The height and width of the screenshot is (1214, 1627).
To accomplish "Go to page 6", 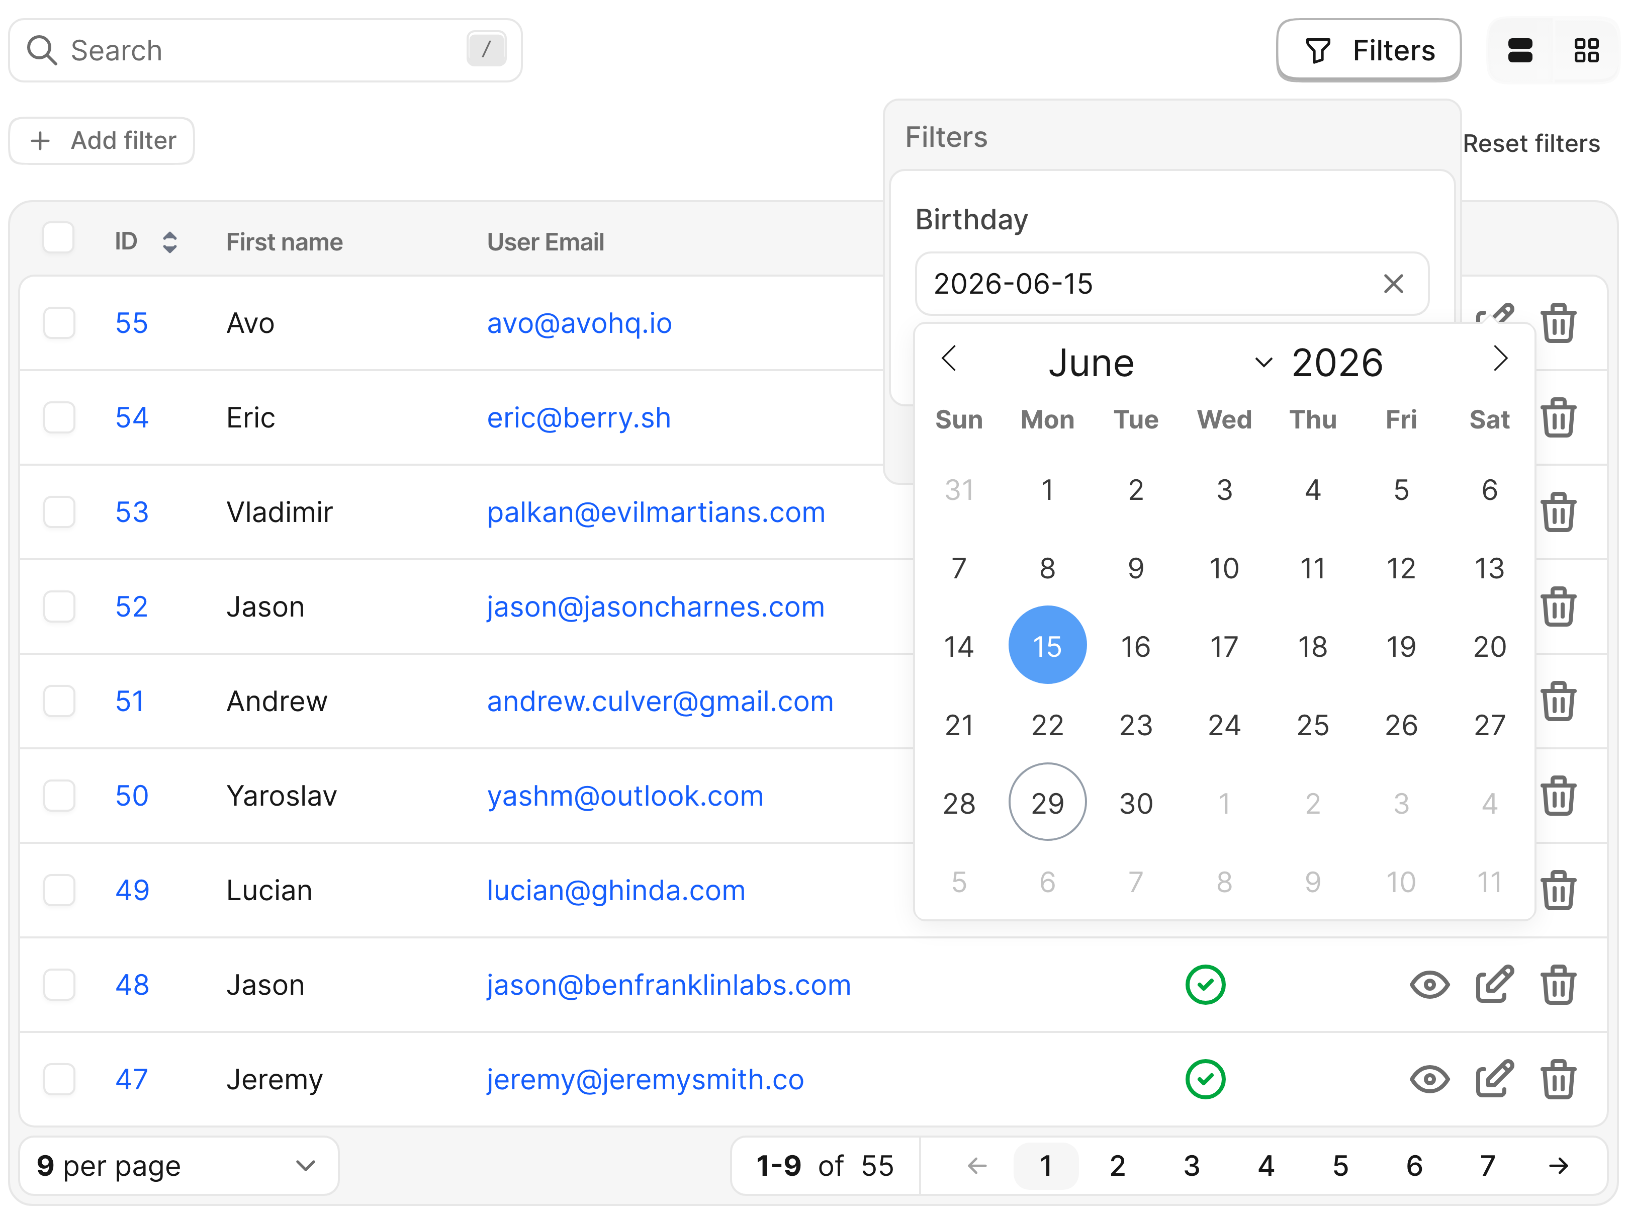I will pyautogui.click(x=1414, y=1166).
